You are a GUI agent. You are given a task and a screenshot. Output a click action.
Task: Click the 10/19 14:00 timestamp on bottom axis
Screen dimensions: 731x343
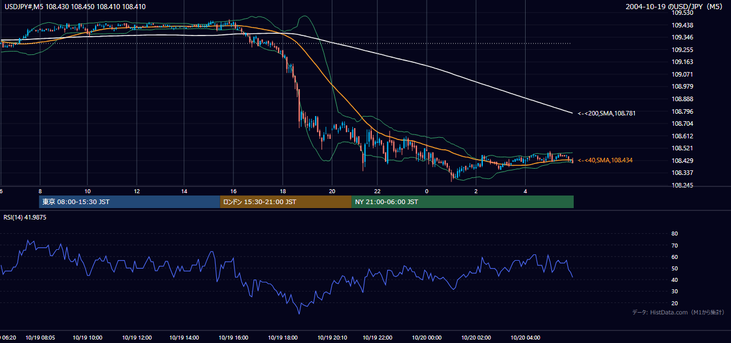pos(184,338)
